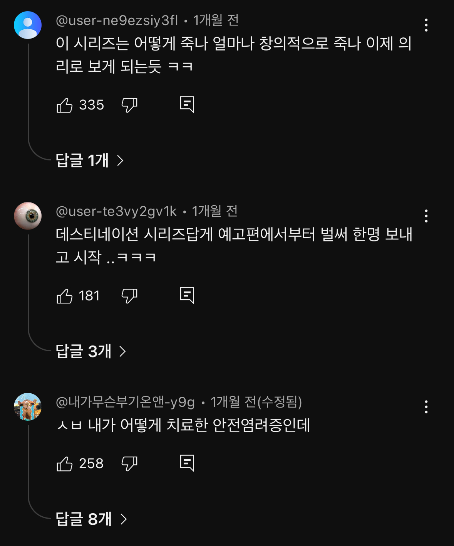The image size is (454, 546).
Task: Open options menu for user-ne9ezsiy3fl comment
Action: [426, 25]
